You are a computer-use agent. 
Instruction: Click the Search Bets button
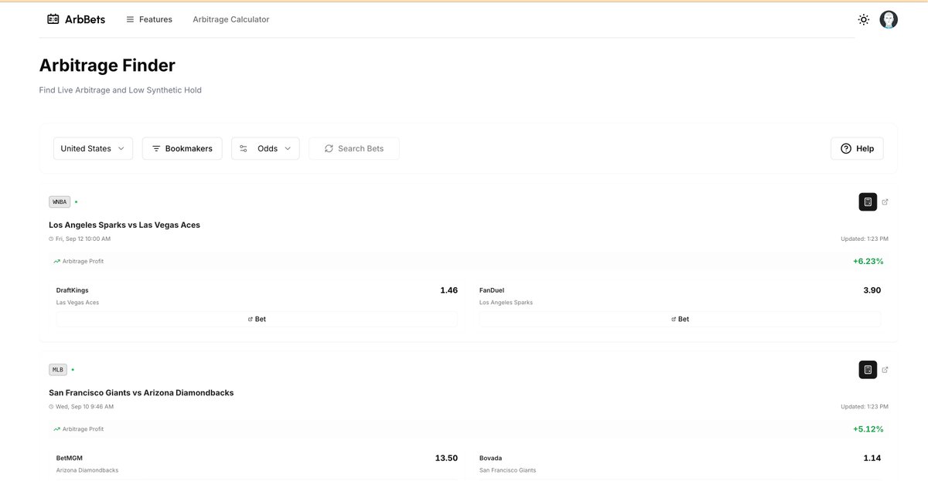354,148
